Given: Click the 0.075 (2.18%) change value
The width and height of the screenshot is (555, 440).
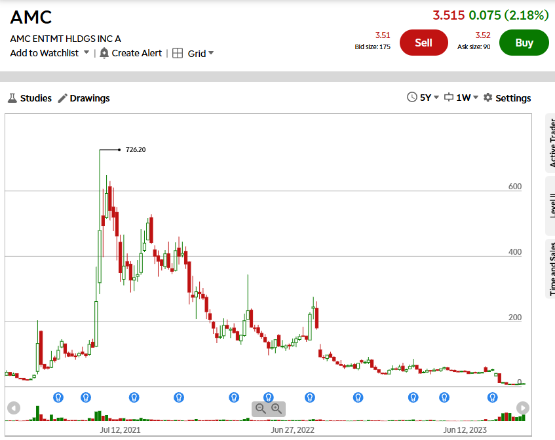Looking at the screenshot, I should coord(508,15).
